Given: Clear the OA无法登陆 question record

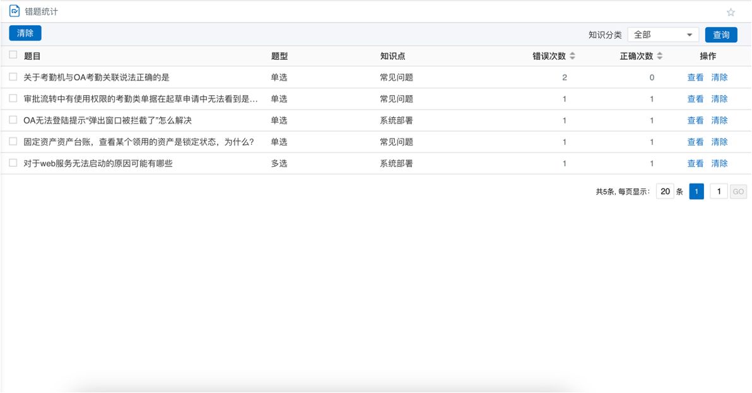Looking at the screenshot, I should (x=719, y=120).
